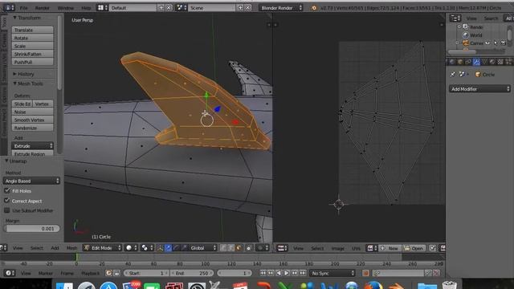This screenshot has width=514, height=289.
Task: Expand the History panel
Action: [x=14, y=74]
